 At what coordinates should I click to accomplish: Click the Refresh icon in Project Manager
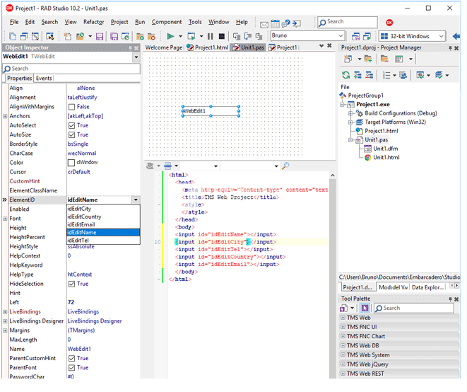point(345,75)
